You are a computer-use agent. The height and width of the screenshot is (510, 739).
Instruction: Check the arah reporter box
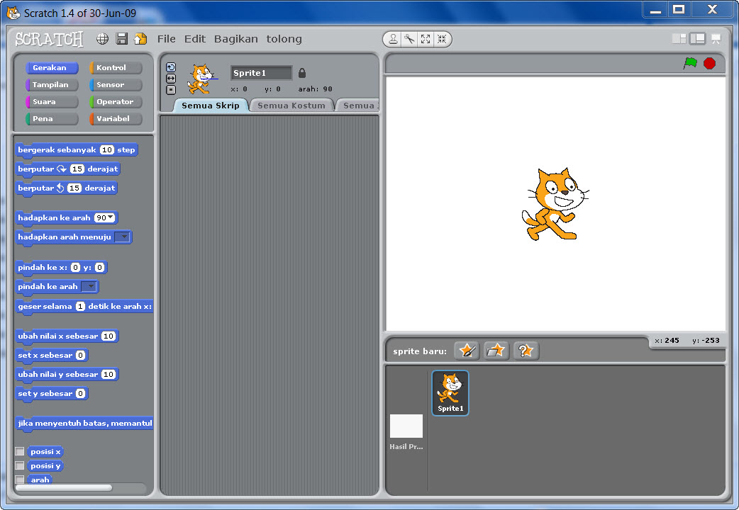point(20,480)
